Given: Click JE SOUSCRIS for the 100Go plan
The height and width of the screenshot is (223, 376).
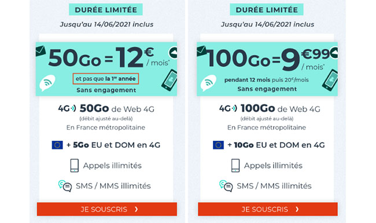Looking at the screenshot, I should pos(268,209).
